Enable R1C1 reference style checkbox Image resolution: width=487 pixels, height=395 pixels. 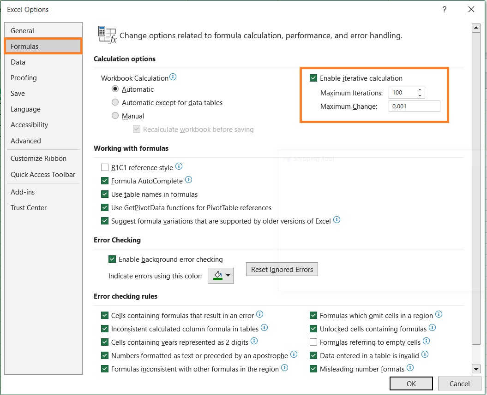[x=105, y=167]
